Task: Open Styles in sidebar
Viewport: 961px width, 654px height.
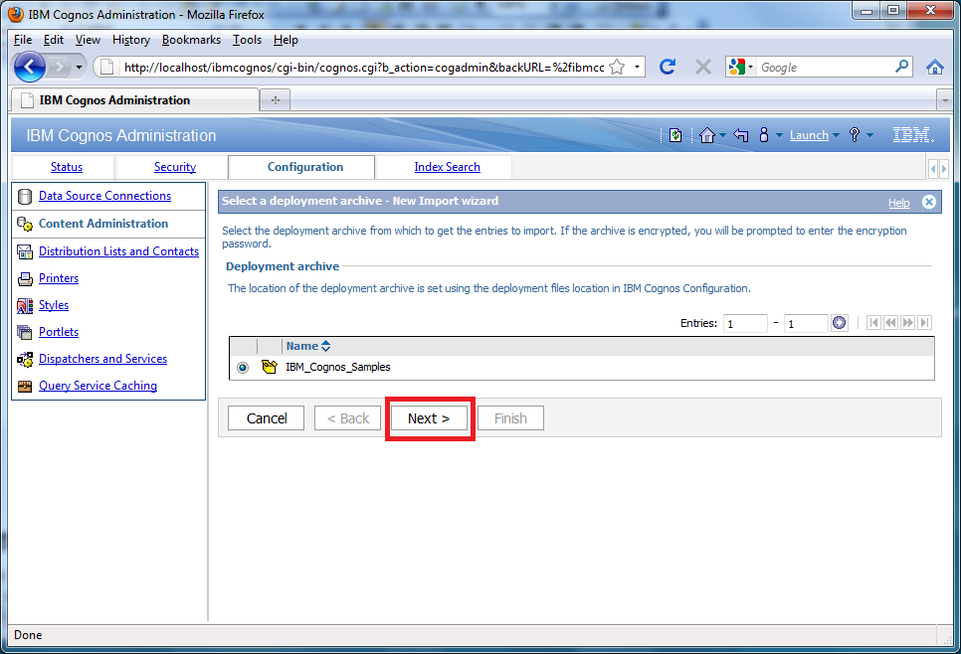Action: click(x=54, y=305)
